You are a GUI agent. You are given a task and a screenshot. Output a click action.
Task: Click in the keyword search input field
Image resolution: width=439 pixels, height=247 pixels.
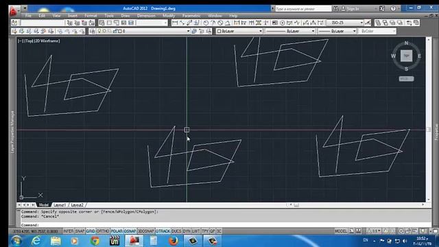303,9
